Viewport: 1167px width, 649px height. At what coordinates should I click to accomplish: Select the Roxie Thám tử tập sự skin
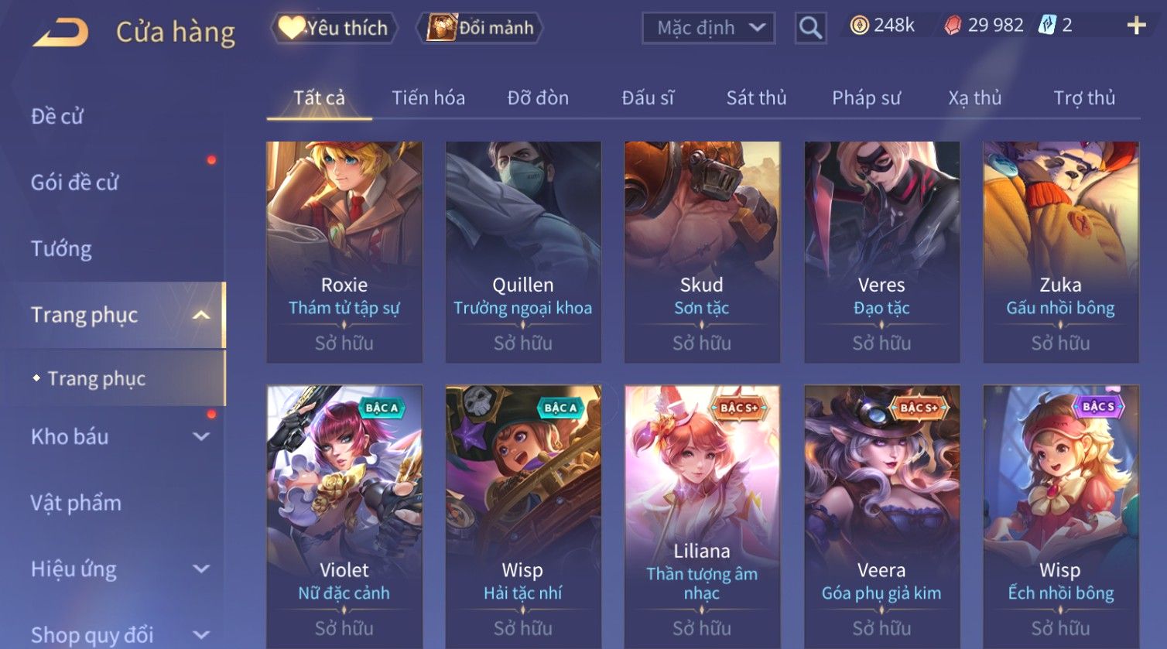(x=344, y=252)
